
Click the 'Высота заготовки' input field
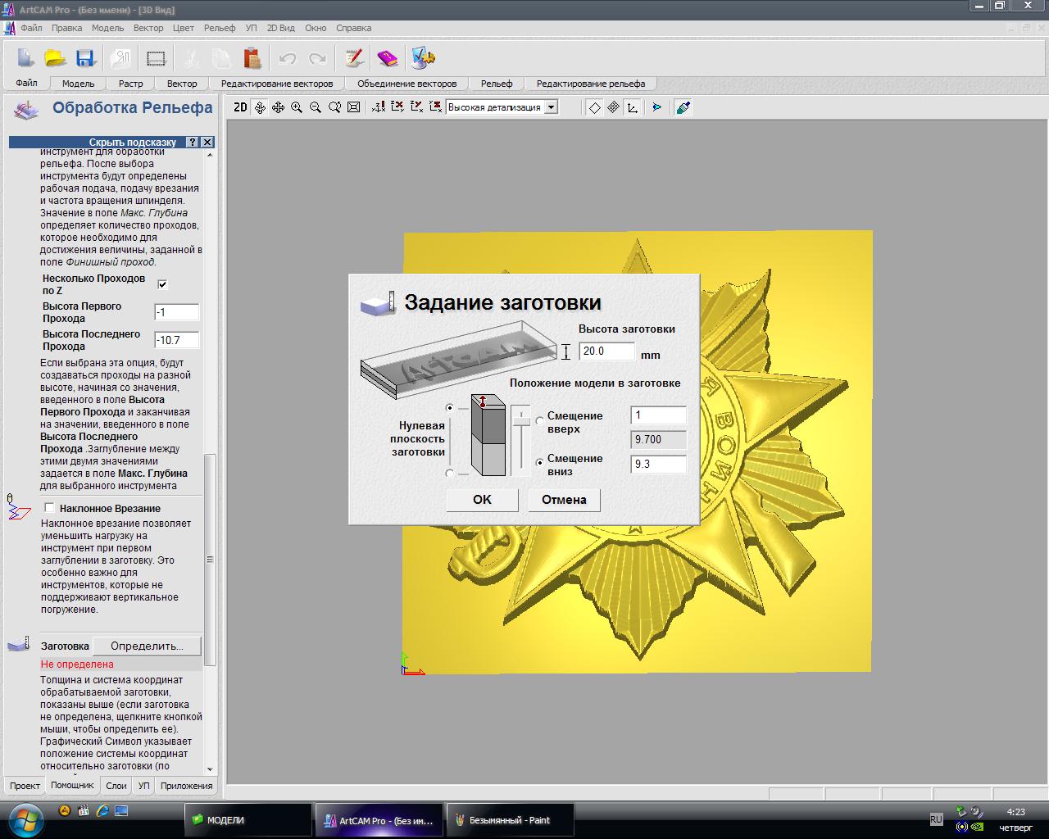pos(606,351)
